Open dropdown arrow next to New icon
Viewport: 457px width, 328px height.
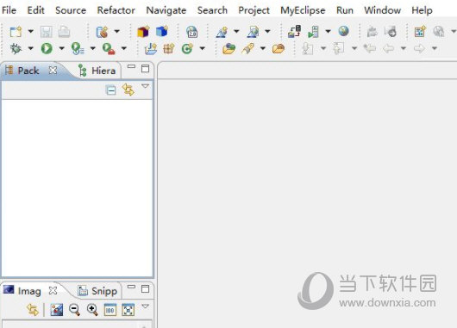point(30,31)
